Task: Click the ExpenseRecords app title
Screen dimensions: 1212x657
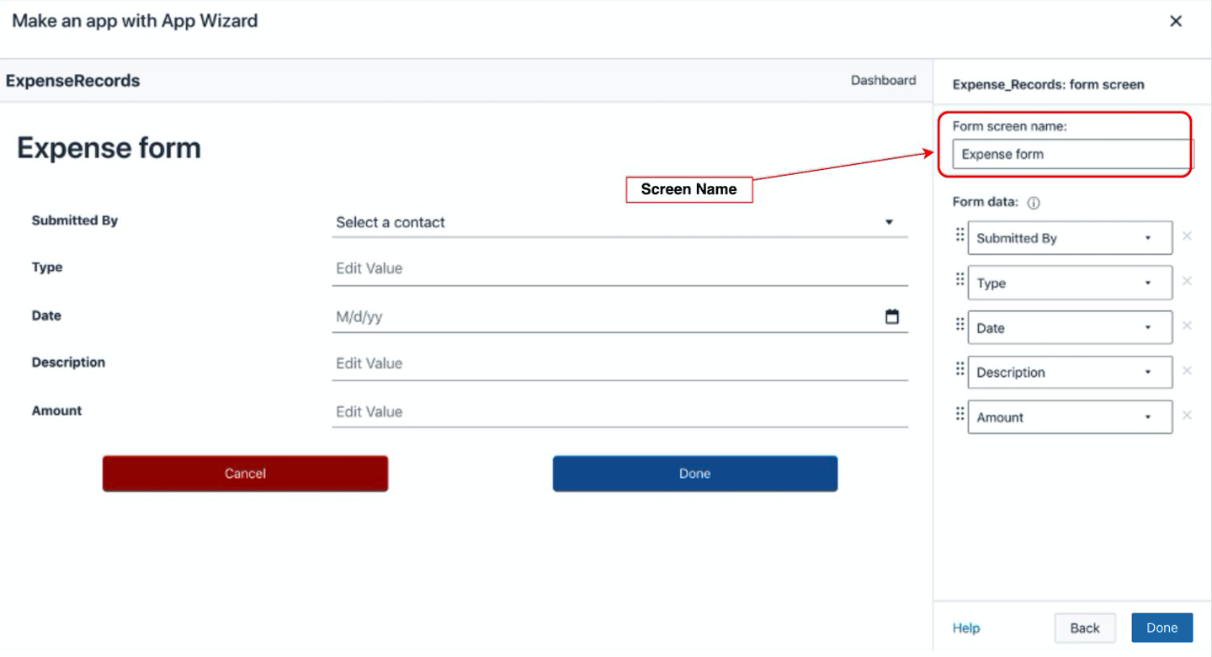Action: [73, 81]
